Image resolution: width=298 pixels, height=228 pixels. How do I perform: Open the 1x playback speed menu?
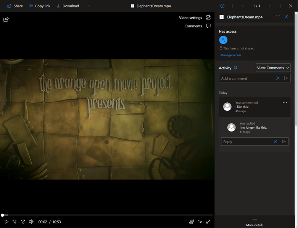pyautogui.click(x=200, y=222)
